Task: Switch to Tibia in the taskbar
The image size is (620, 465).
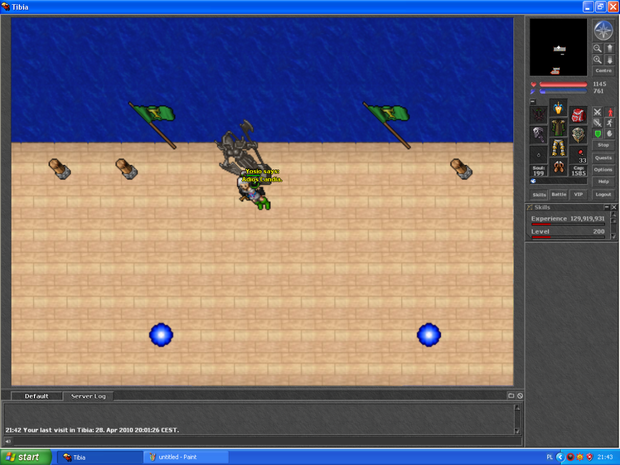Action: [x=100, y=457]
